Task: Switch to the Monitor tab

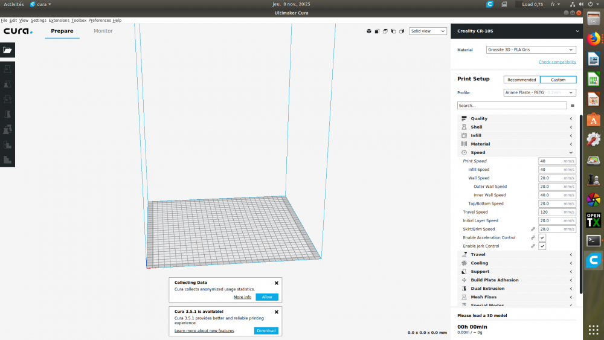Action: (x=103, y=31)
